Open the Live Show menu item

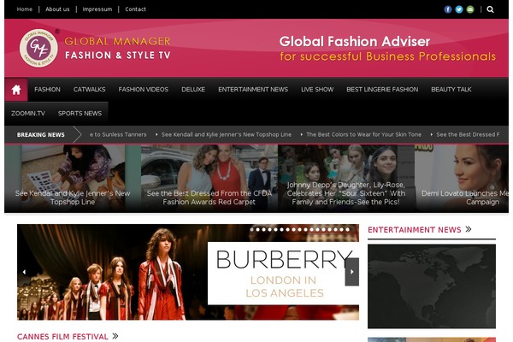click(317, 89)
